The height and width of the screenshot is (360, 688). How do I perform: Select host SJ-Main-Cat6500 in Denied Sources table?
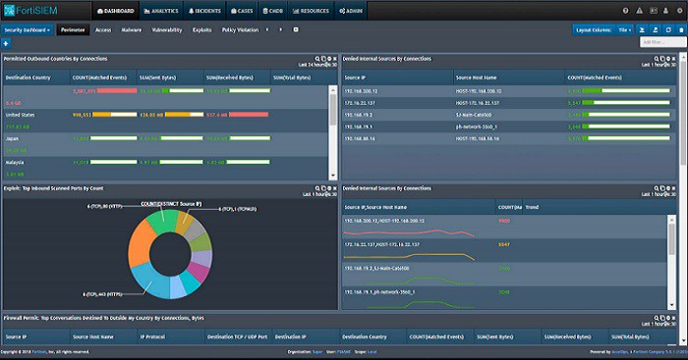pos(474,115)
